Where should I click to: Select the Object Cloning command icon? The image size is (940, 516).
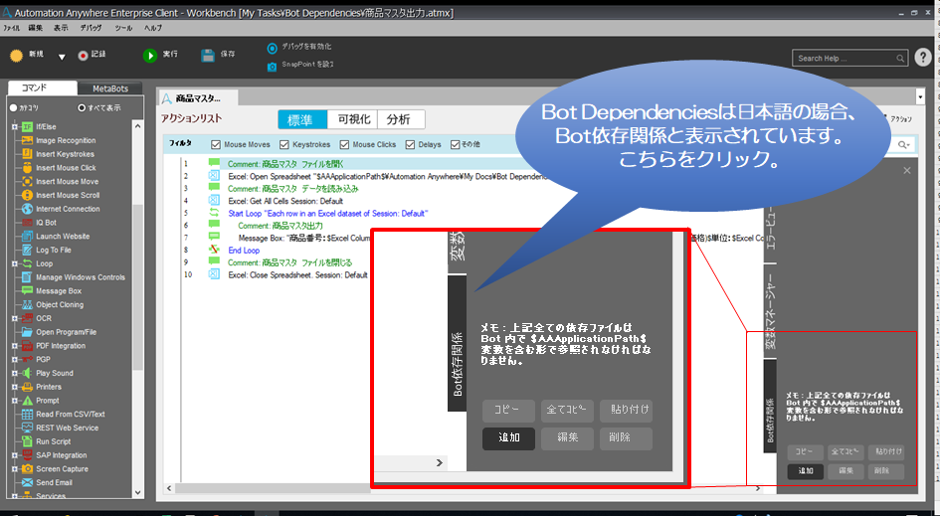pos(27,304)
